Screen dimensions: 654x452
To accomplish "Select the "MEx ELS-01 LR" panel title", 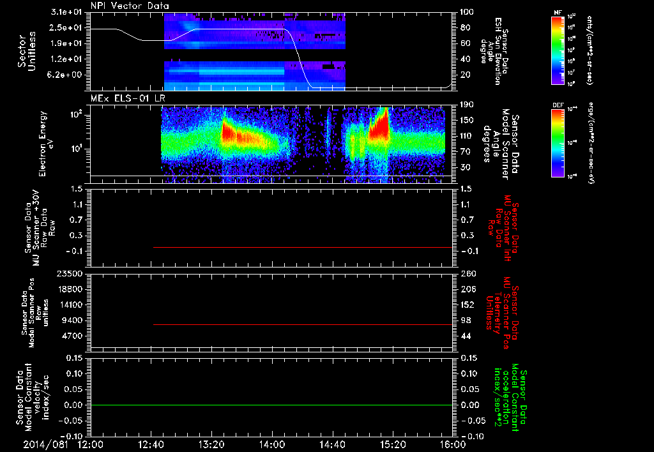I will [x=128, y=99].
